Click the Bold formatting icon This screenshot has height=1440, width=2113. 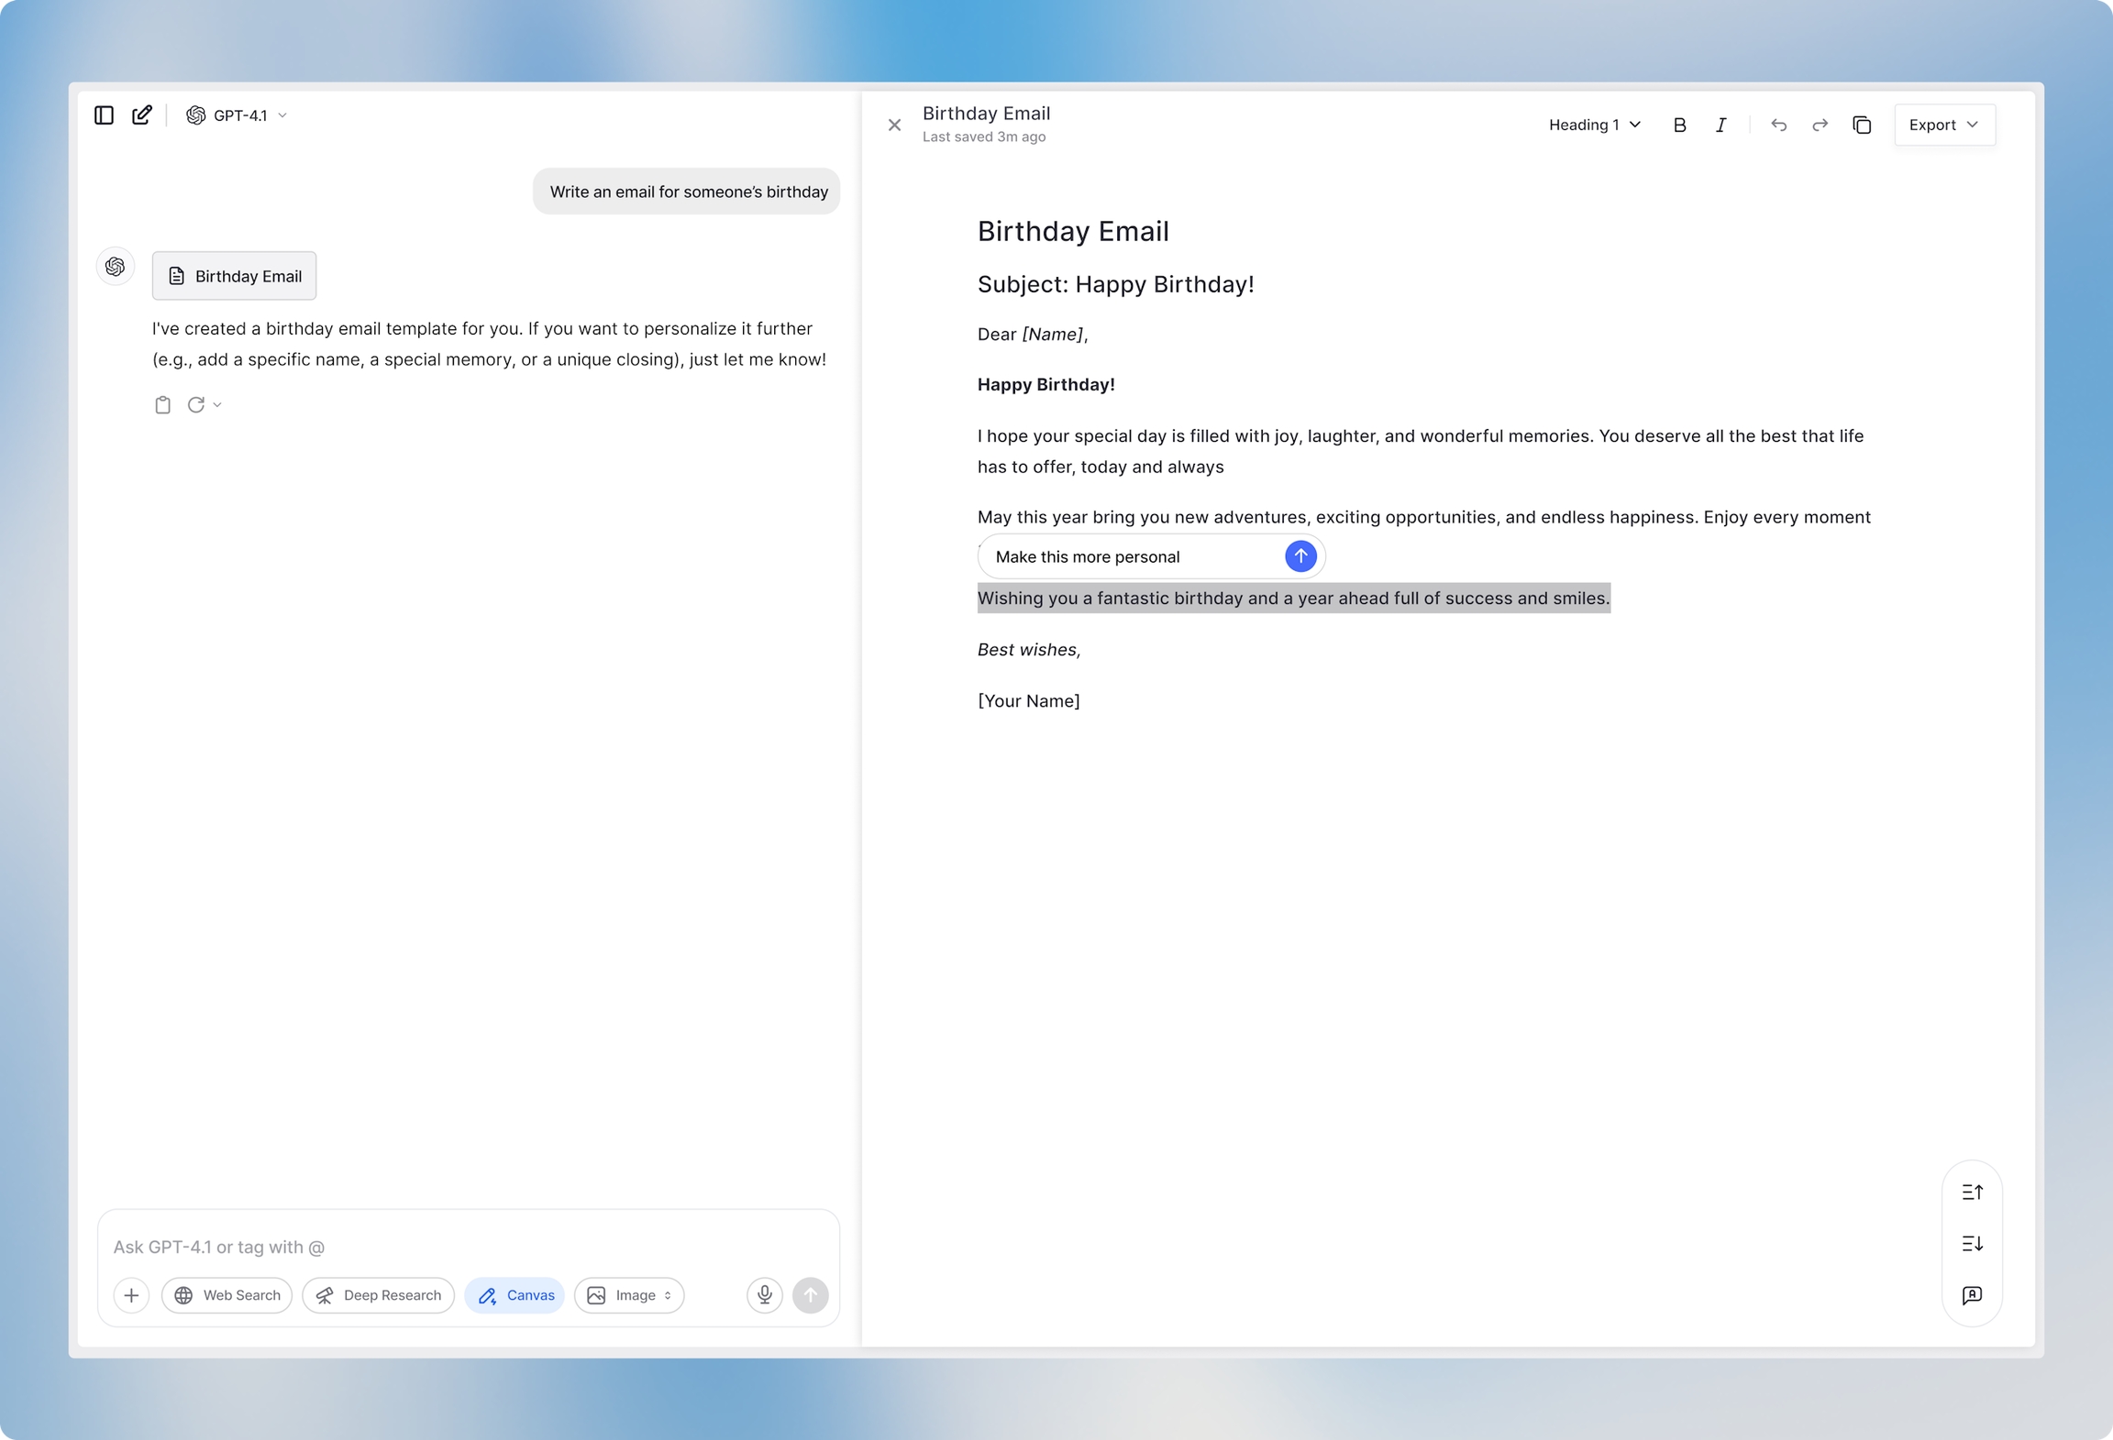tap(1679, 126)
